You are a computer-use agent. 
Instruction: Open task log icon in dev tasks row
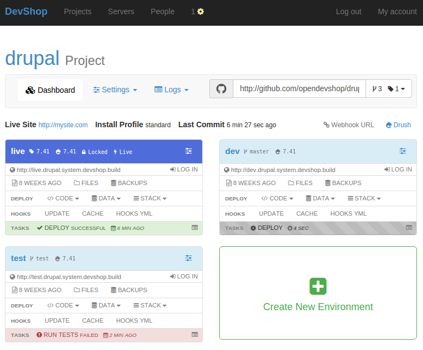pyautogui.click(x=409, y=228)
